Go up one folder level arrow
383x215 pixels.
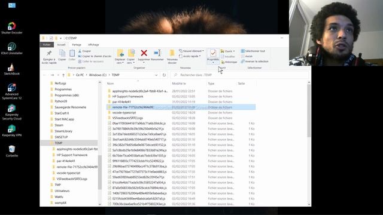pyautogui.click(x=63, y=75)
